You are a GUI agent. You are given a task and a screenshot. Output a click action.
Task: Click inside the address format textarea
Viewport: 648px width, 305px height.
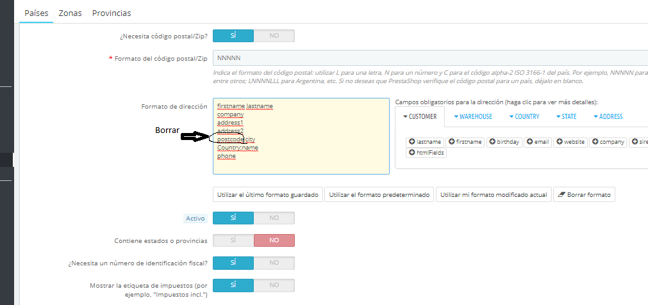pos(301,136)
